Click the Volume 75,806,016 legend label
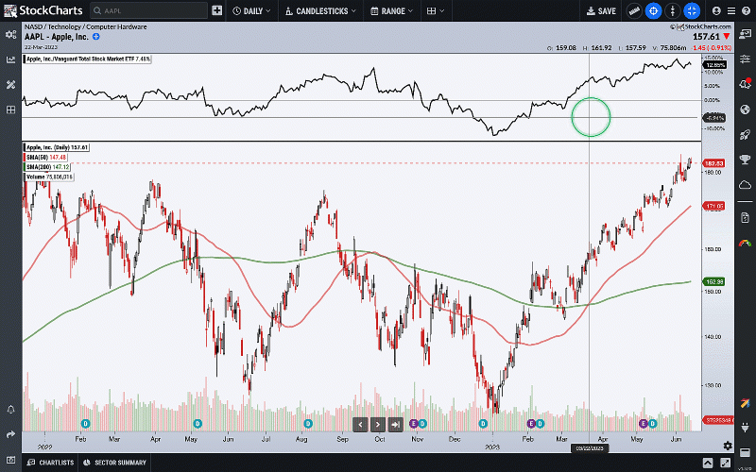The image size is (756, 472). pyautogui.click(x=49, y=177)
